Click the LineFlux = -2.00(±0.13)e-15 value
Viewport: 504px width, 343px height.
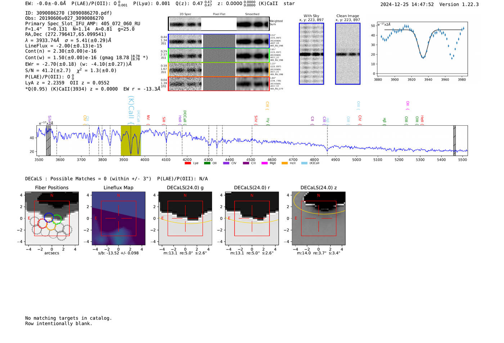coord(64,46)
